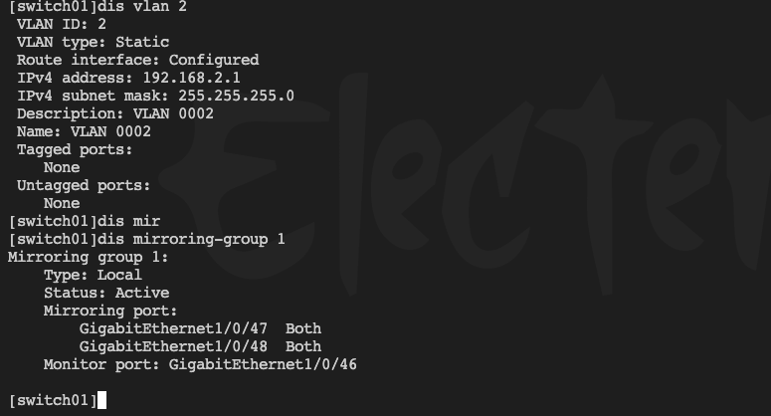This screenshot has width=771, height=416.
Task: Click the 'VLAN type: Static' line
Action: point(93,42)
